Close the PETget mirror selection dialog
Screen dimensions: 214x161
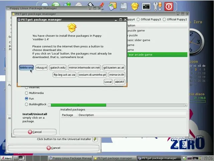click(125, 19)
